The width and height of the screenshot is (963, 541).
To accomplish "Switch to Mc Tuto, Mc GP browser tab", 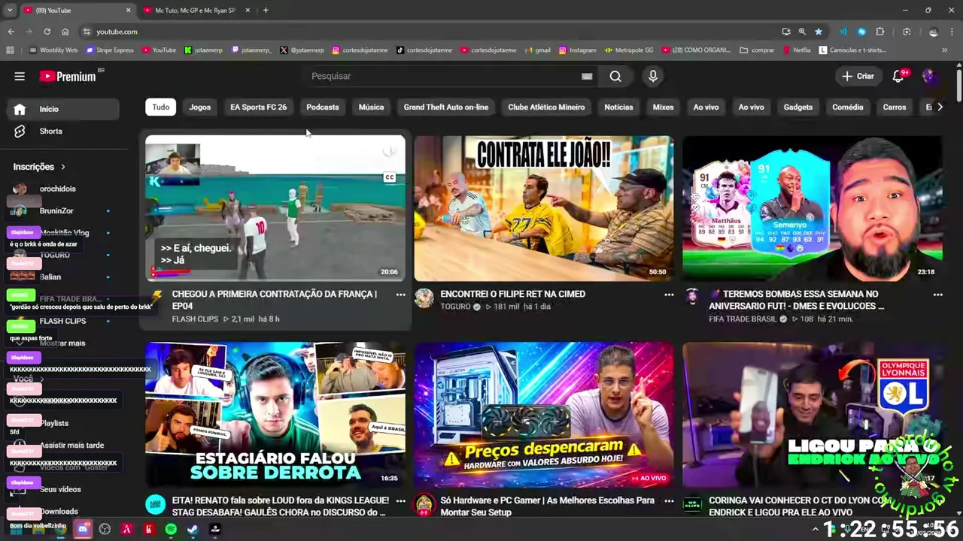I will [196, 11].
